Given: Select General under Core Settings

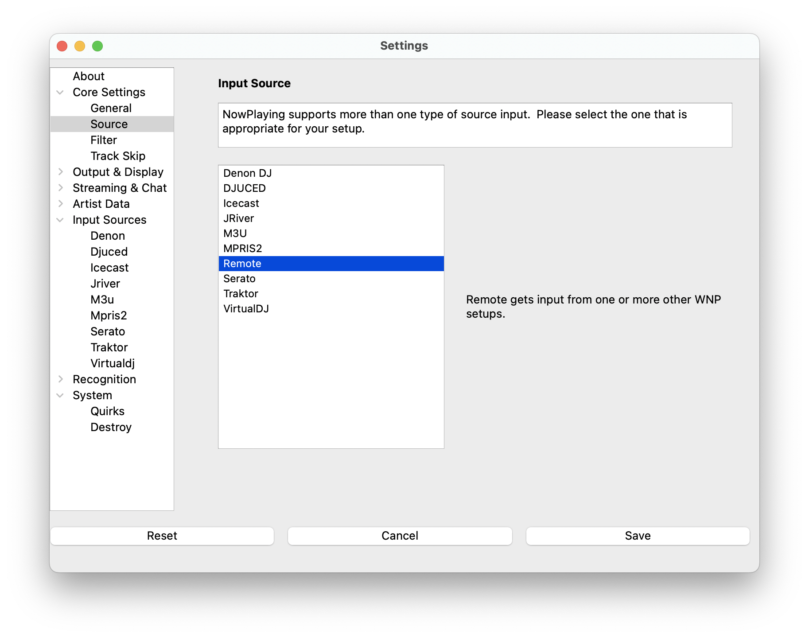Looking at the screenshot, I should click(x=111, y=108).
